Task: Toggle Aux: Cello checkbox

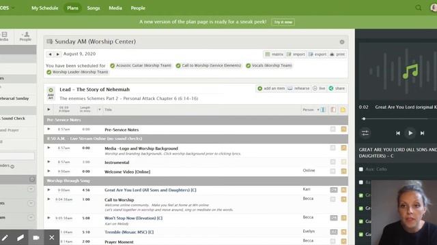Action: click(x=361, y=169)
